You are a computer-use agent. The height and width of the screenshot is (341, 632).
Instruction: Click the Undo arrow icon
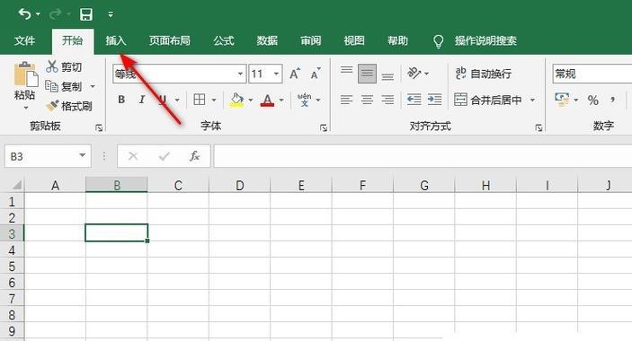pyautogui.click(x=24, y=14)
